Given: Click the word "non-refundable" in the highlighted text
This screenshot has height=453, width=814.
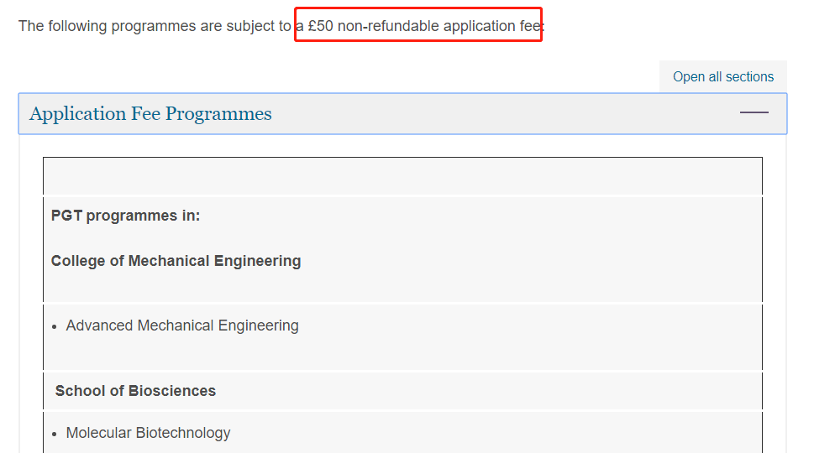Looking at the screenshot, I should click(388, 26).
